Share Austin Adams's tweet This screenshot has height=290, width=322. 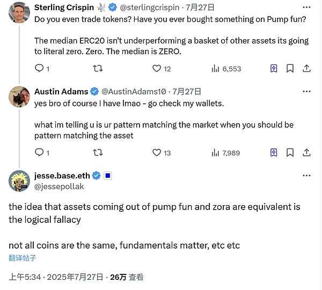pyautogui.click(x=306, y=153)
